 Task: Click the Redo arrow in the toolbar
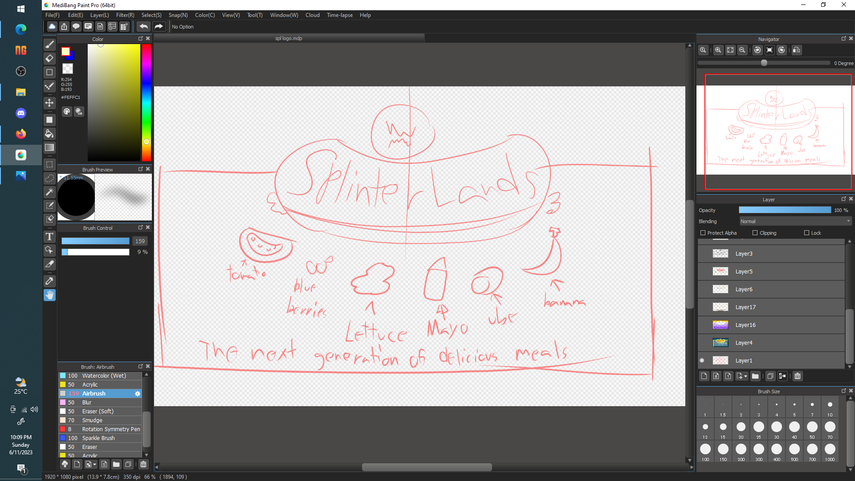159,27
